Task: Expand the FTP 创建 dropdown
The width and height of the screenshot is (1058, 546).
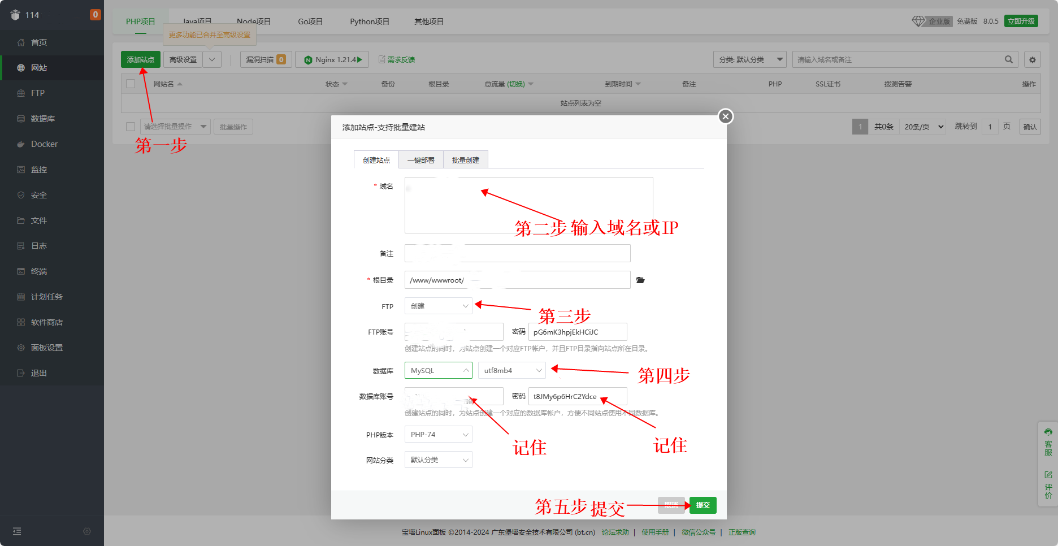Action: (439, 306)
